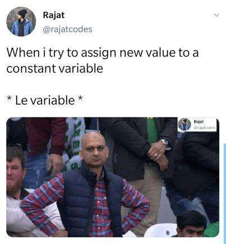Open the attached meme image
The height and width of the screenshot is (244, 226).
(113, 177)
